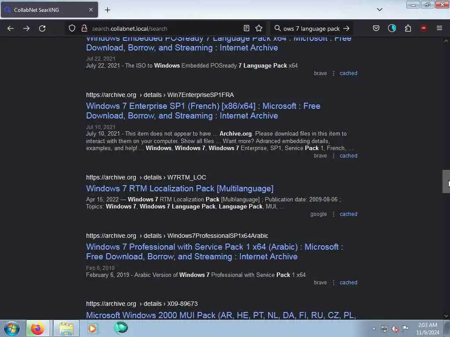Focus the search box with language pack query

tap(312, 29)
